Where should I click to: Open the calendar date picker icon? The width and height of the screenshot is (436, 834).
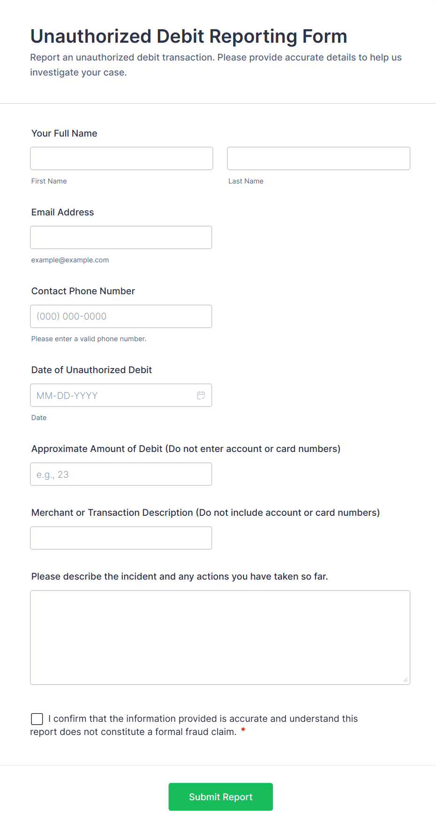pyautogui.click(x=201, y=395)
